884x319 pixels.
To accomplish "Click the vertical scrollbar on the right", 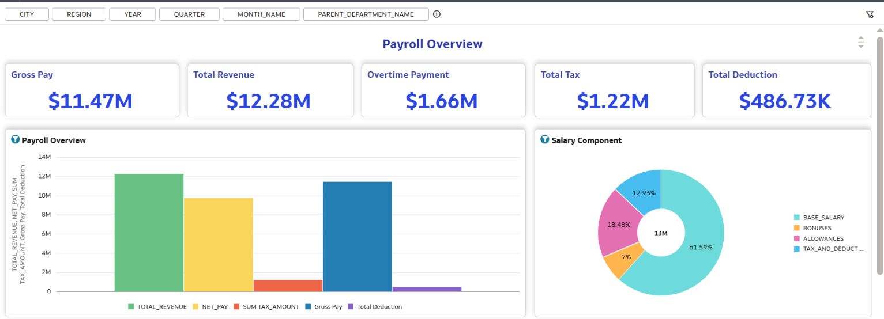I will tap(879, 155).
